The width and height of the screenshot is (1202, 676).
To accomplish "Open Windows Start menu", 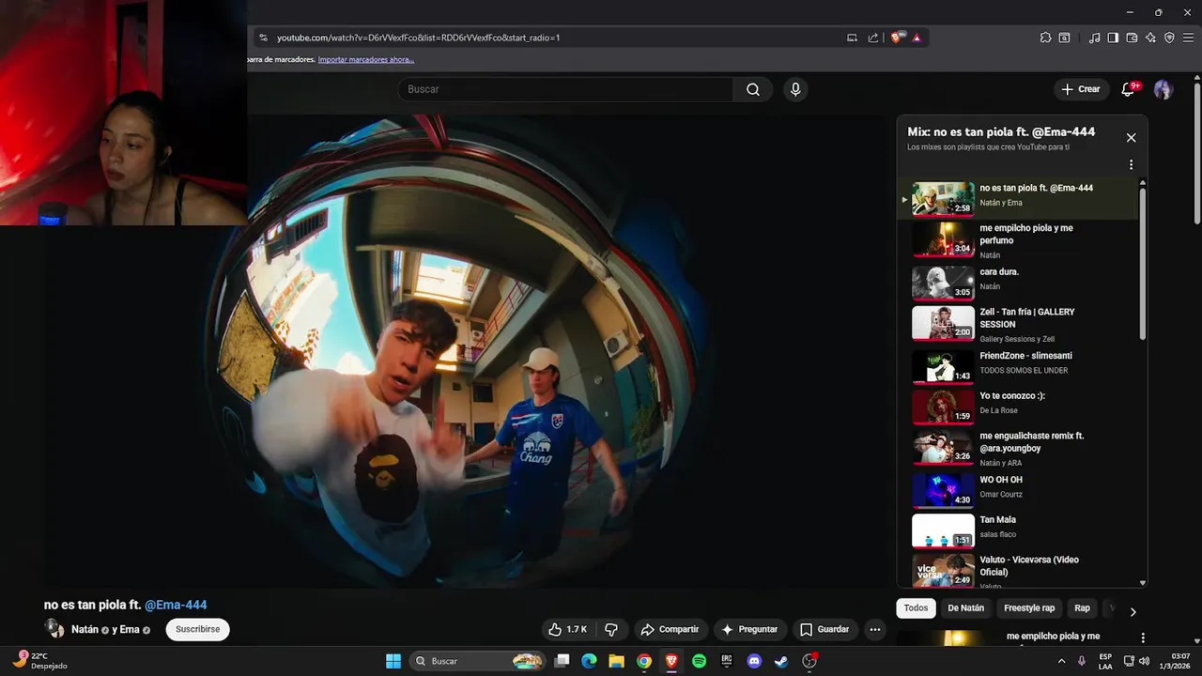I will [393, 661].
